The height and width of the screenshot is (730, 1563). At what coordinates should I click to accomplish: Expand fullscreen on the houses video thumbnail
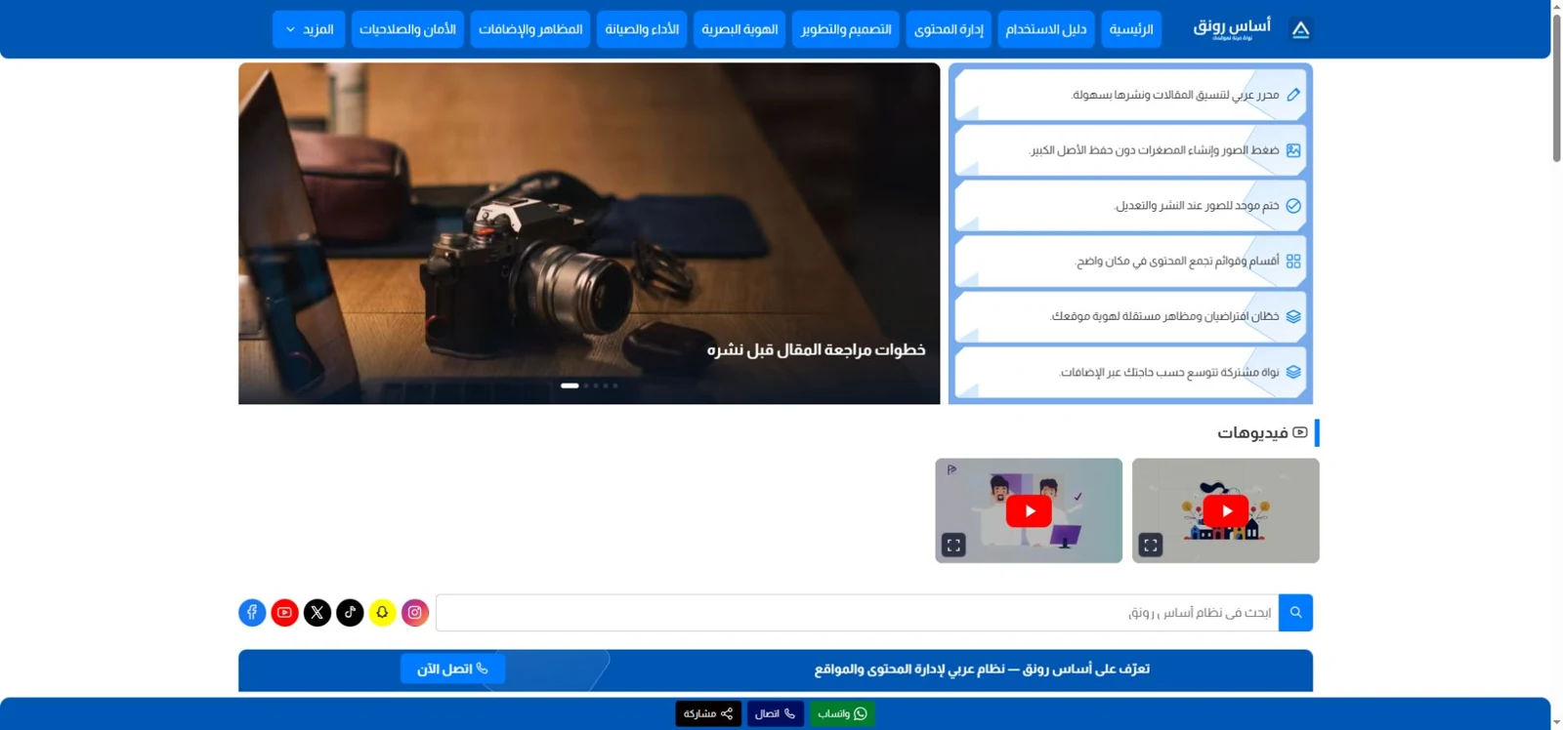[x=1151, y=545]
